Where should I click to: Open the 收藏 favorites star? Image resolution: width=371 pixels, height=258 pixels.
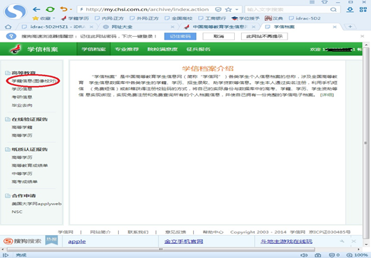click(x=35, y=18)
